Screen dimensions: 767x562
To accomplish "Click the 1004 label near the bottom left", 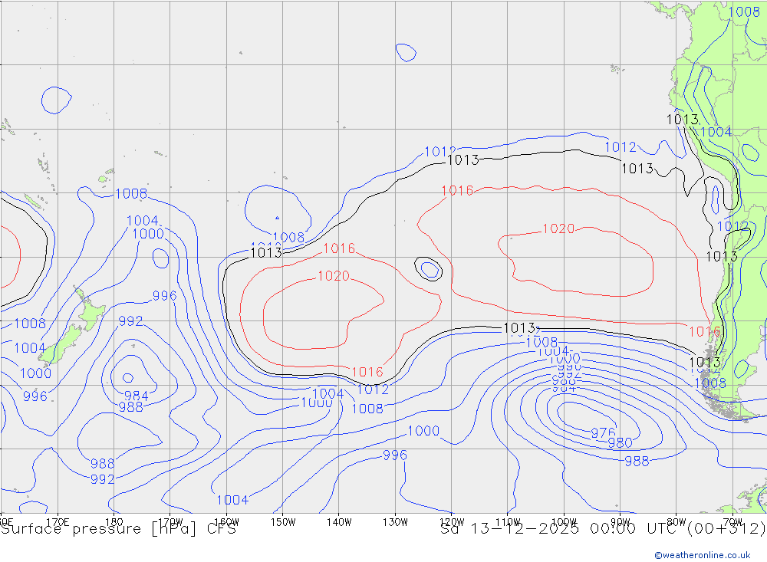I will point(232,500).
